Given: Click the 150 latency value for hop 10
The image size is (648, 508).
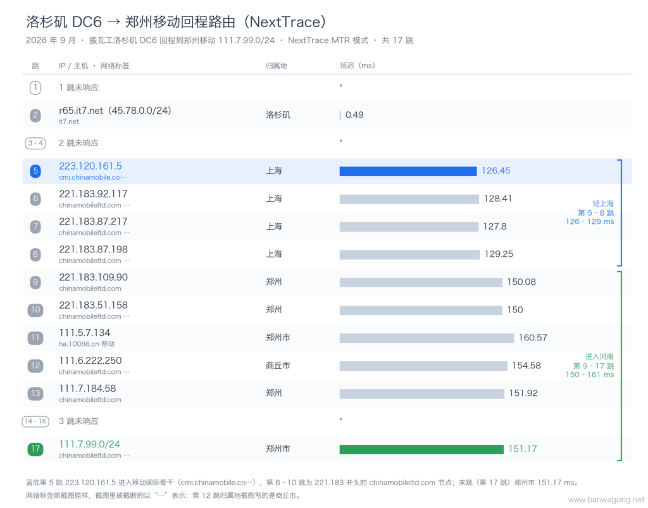Looking at the screenshot, I should tap(515, 310).
